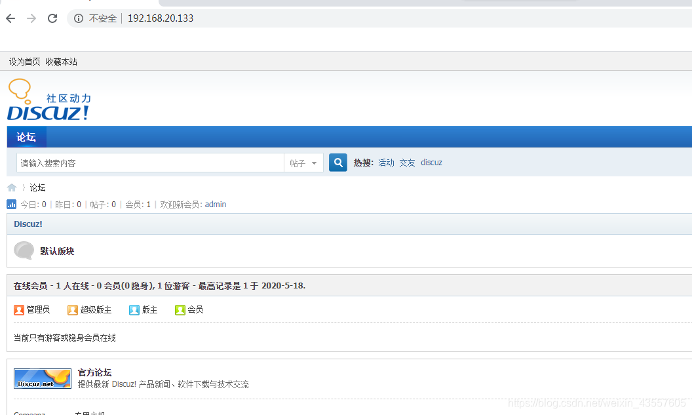Select the 论坛 navigation tab

pyautogui.click(x=26, y=136)
